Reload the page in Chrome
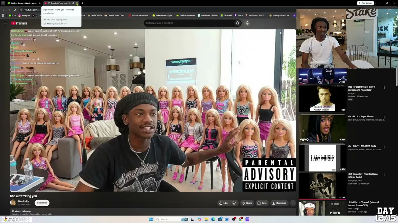Image resolution: width=398 pixels, height=223 pixels. pos(15,10)
